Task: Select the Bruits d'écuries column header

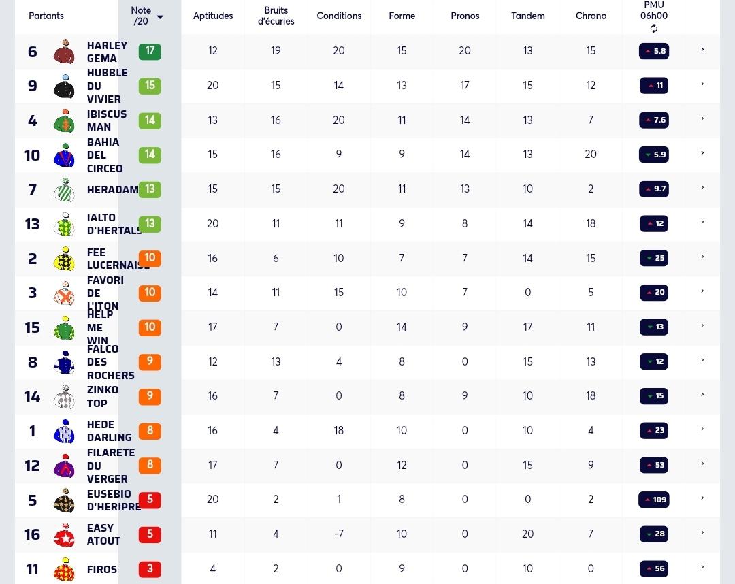Action: coord(276,16)
